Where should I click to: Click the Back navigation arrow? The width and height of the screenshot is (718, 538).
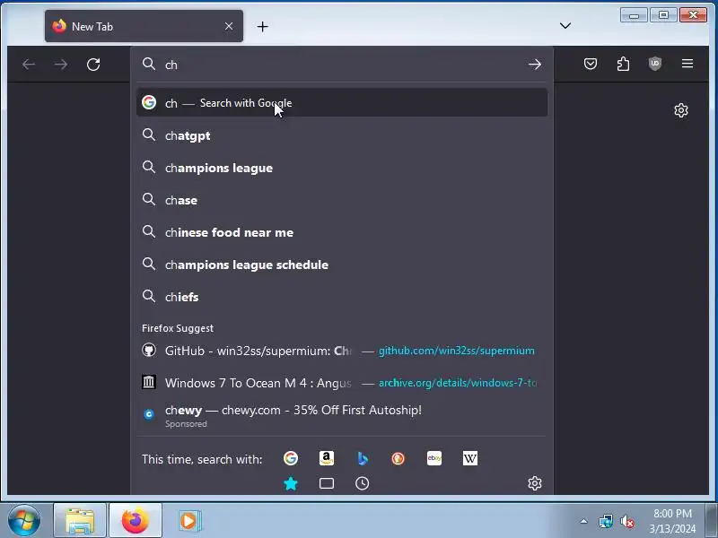[29, 65]
